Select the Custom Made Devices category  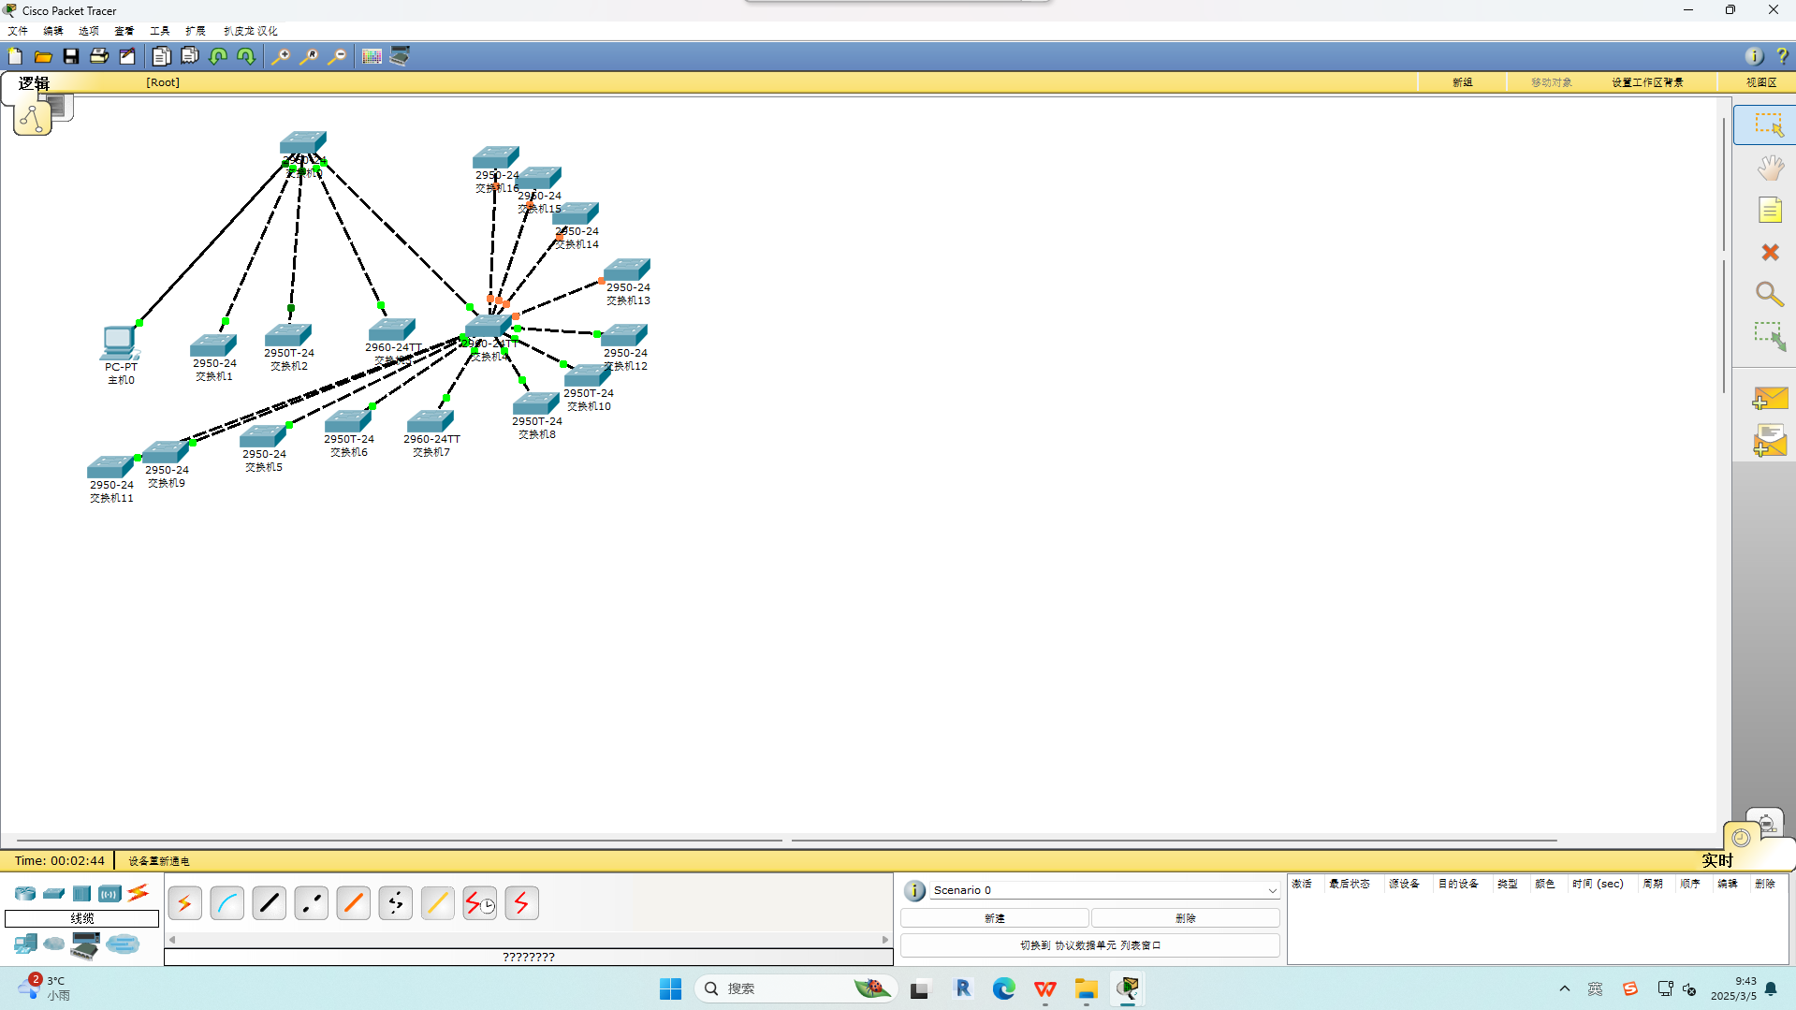[85, 945]
